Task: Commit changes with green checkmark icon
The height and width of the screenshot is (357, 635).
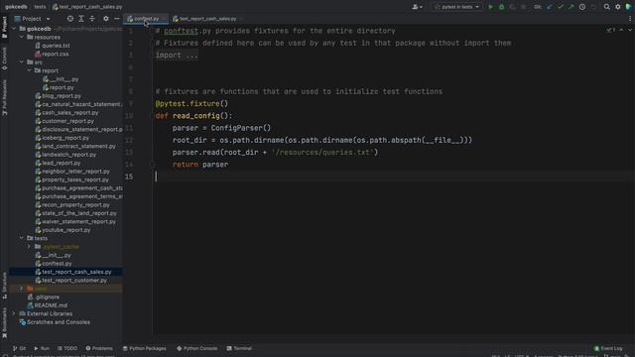Action: [560, 7]
